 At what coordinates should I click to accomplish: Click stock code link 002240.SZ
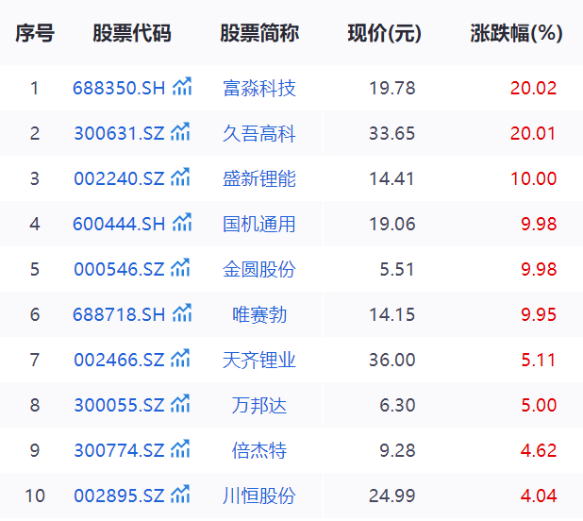coord(119,179)
